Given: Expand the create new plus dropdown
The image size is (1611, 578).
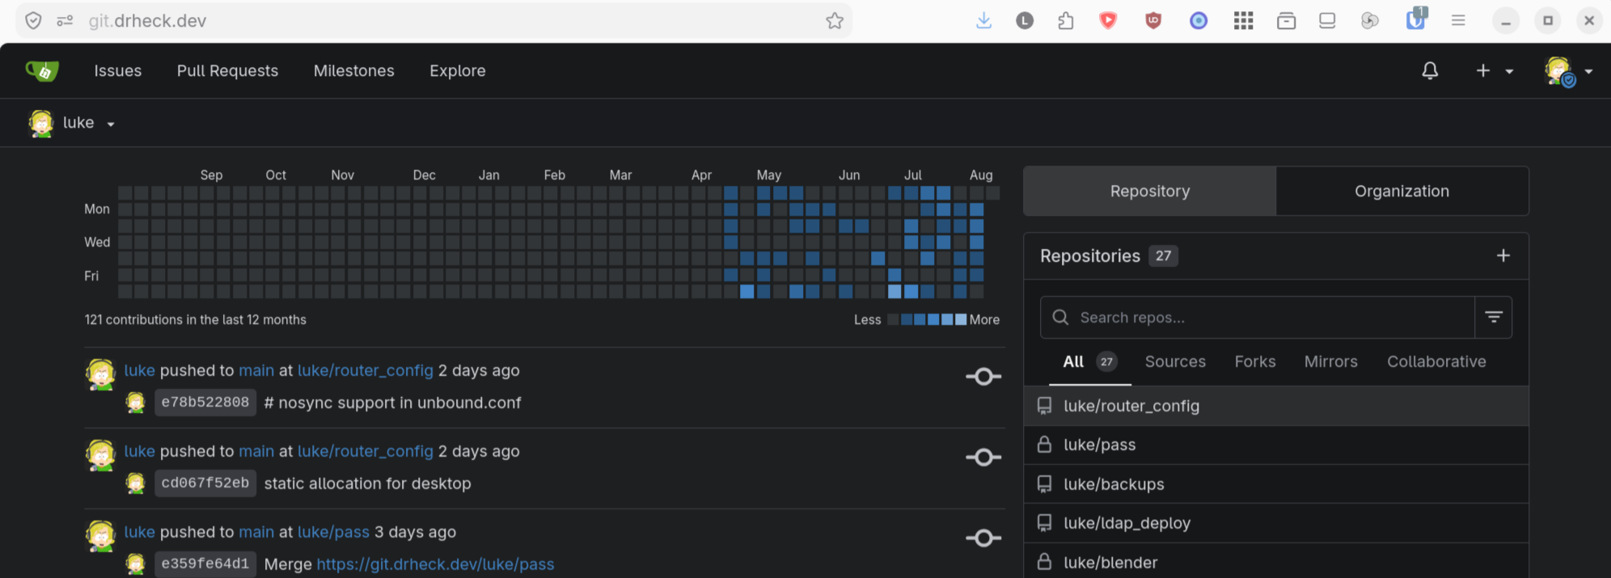Looking at the screenshot, I should point(1494,71).
